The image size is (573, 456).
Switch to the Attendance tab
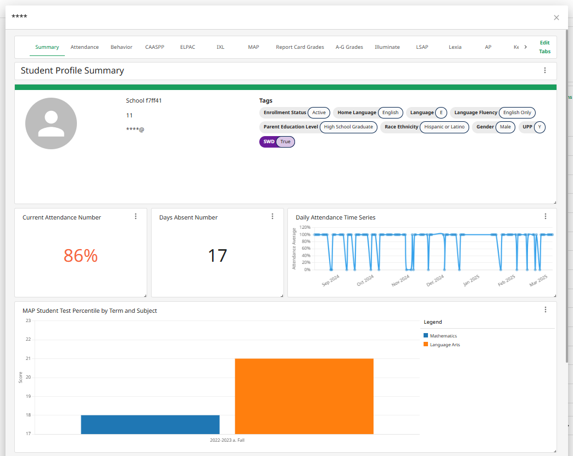click(x=85, y=47)
